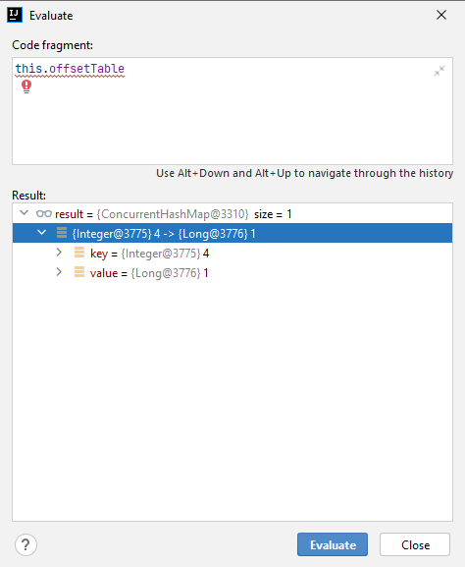Close the Evaluate dialog with X
465x567 pixels.
coord(441,15)
